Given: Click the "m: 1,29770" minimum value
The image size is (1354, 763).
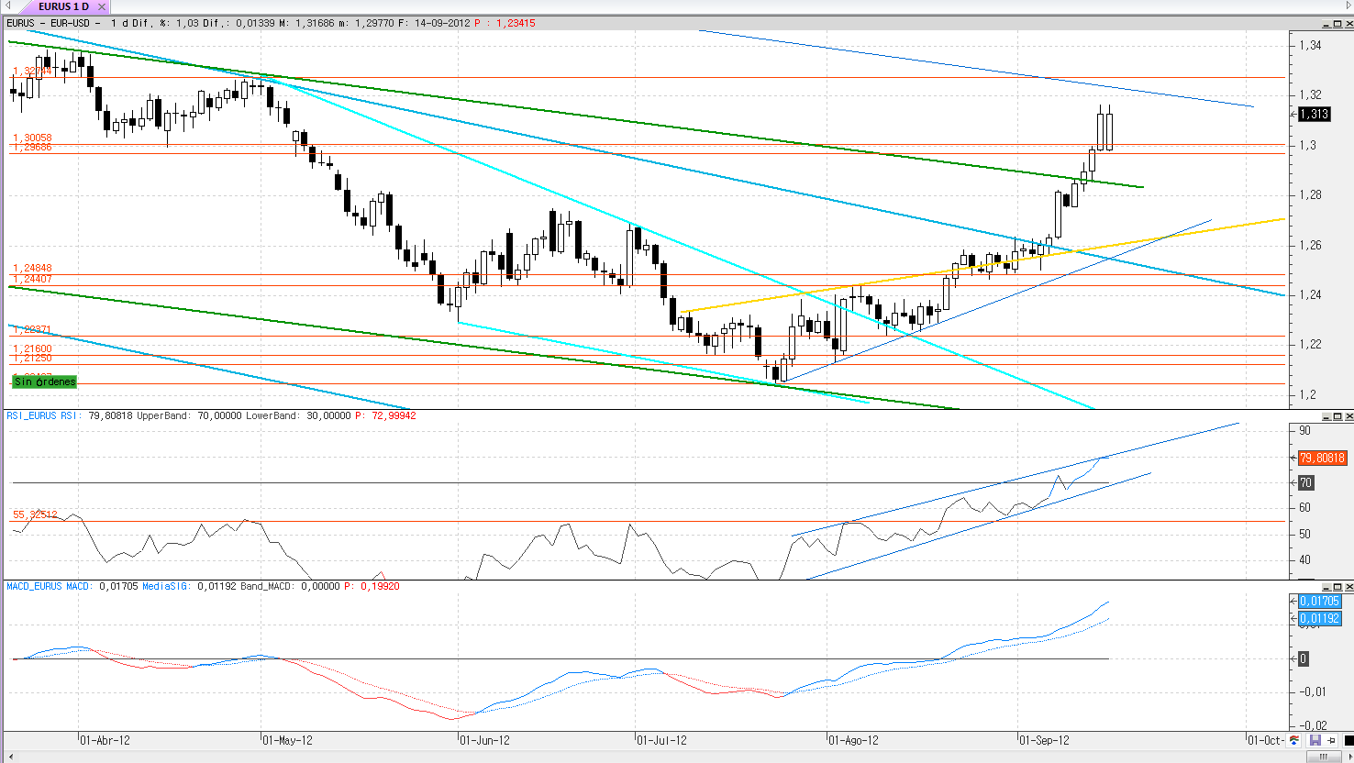Looking at the screenshot, I should [x=368, y=23].
